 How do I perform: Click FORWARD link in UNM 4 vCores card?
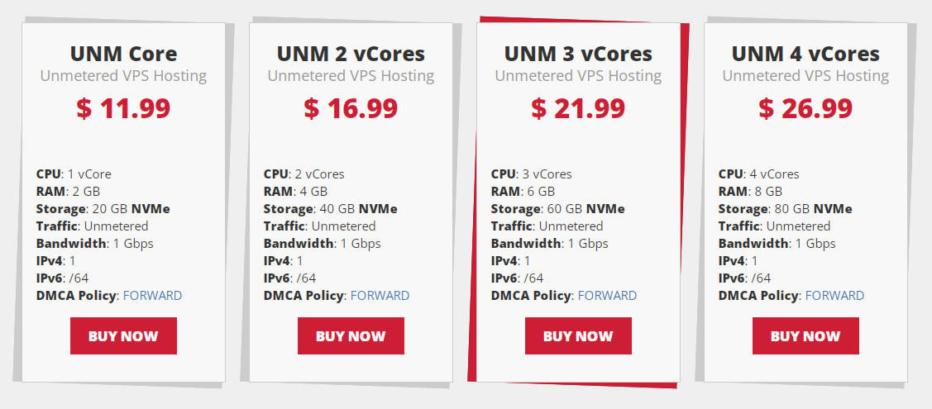[x=834, y=296]
